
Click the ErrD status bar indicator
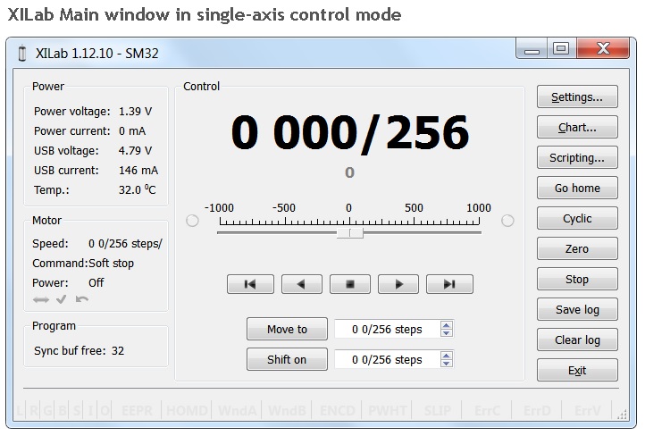click(x=537, y=410)
